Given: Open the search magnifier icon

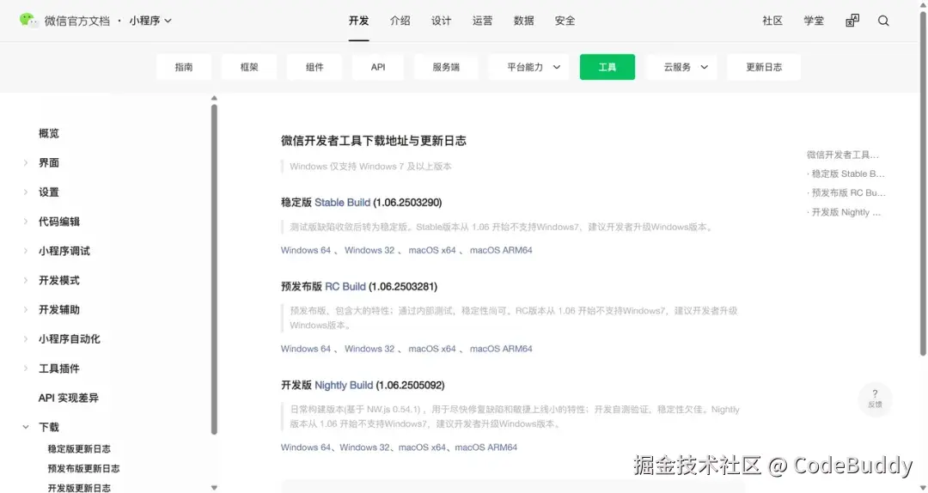Looking at the screenshot, I should pos(883,21).
